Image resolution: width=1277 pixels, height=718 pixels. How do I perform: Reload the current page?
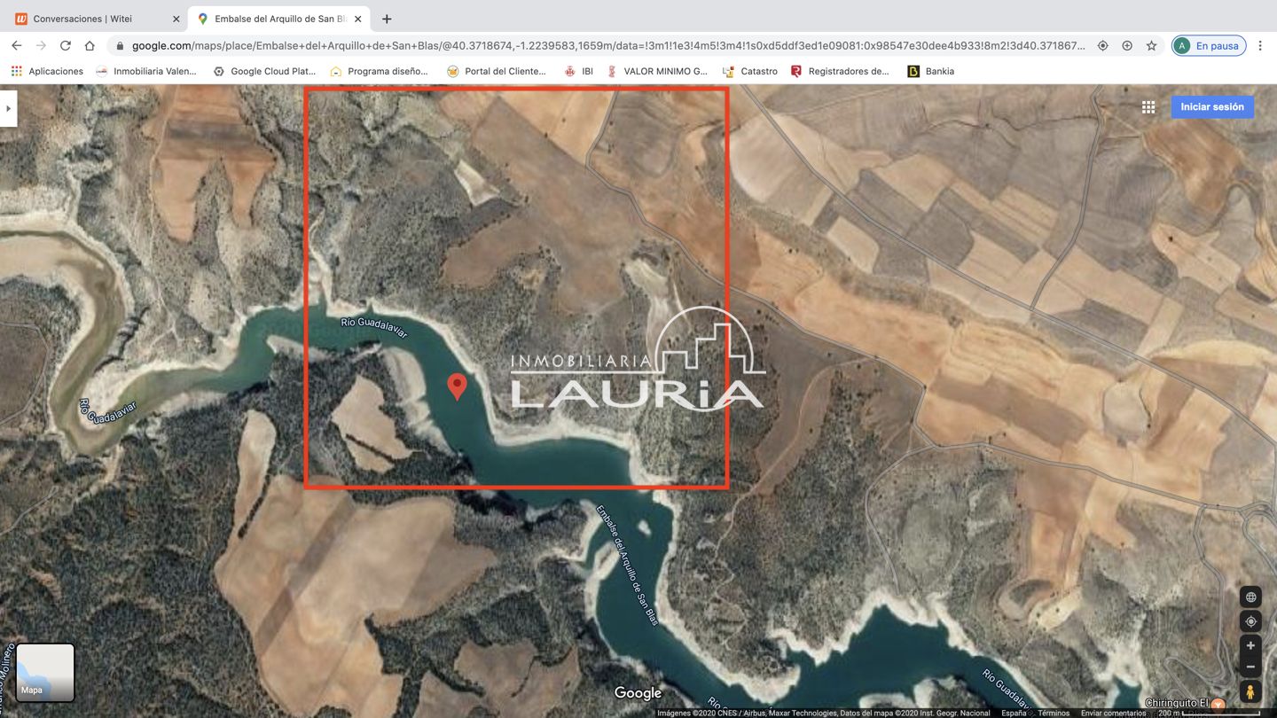tap(65, 45)
